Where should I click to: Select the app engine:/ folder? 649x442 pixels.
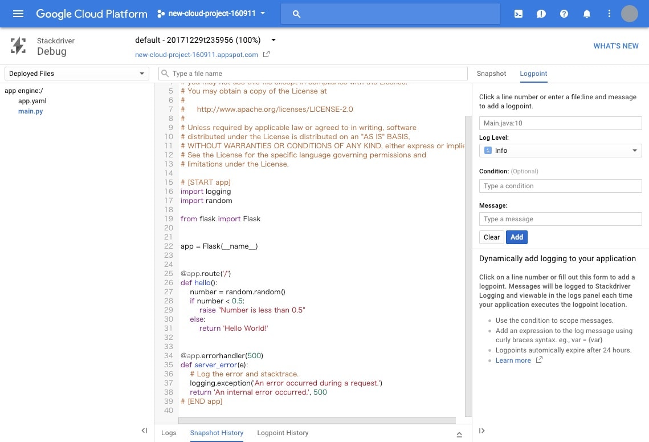coord(23,91)
